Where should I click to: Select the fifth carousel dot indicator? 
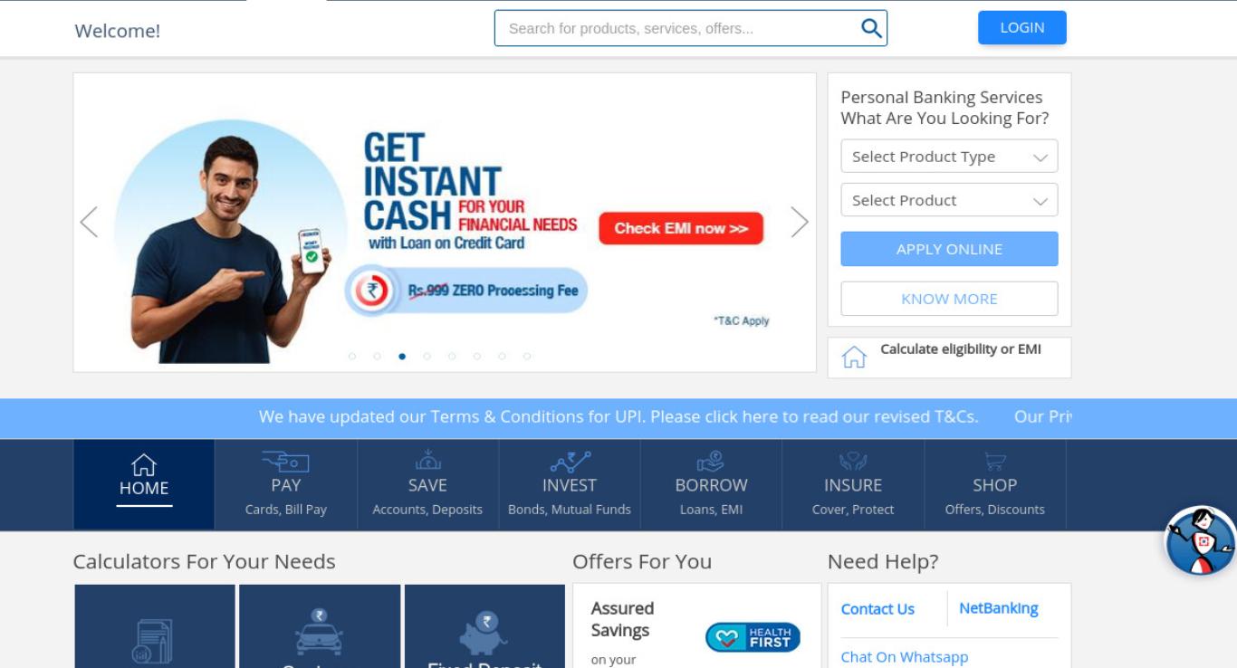[452, 357]
